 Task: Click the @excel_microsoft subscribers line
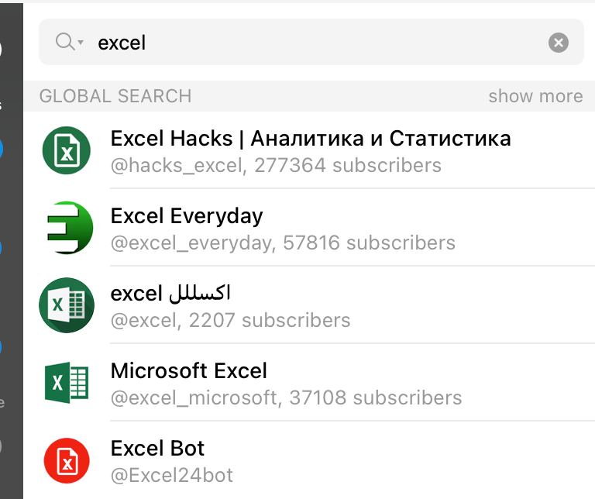286,397
